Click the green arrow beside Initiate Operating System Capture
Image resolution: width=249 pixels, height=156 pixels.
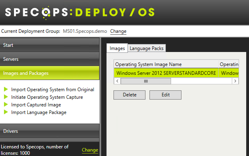(6, 97)
